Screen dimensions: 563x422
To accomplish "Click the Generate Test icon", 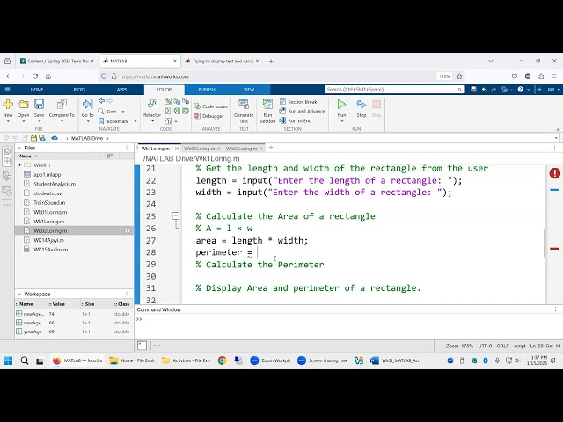I will point(244,105).
